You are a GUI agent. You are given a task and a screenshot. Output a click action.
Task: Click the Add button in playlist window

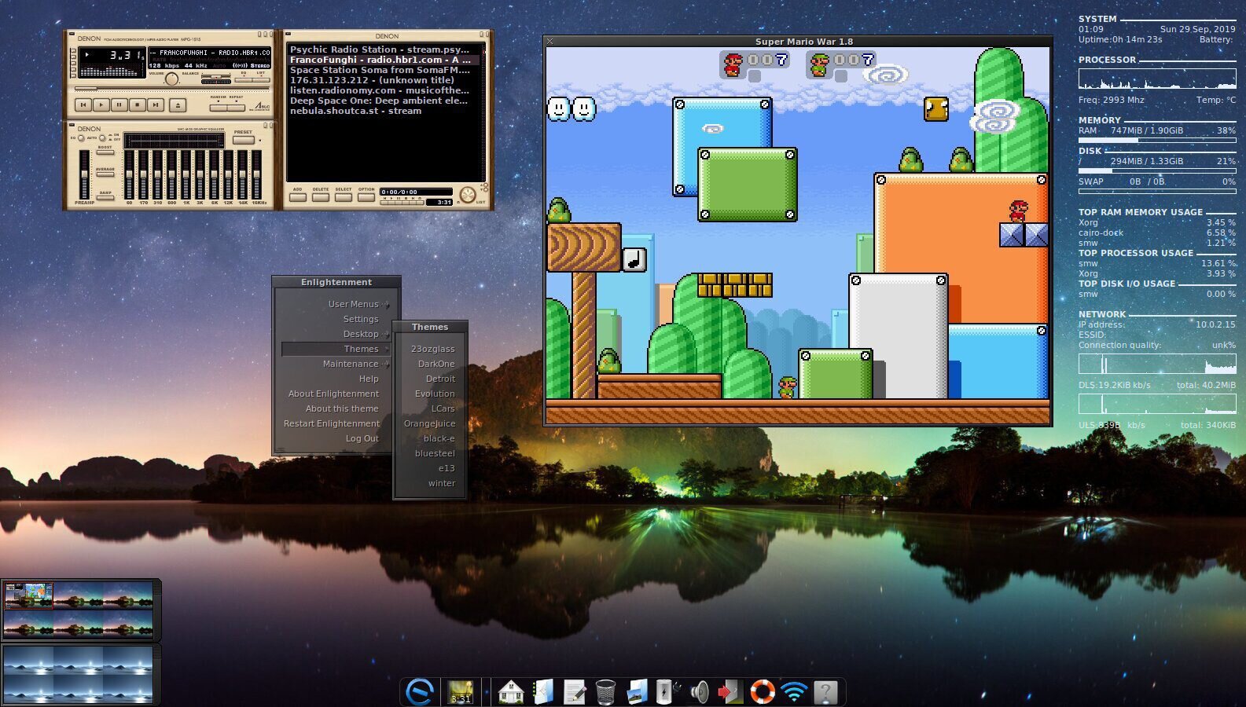coord(297,196)
